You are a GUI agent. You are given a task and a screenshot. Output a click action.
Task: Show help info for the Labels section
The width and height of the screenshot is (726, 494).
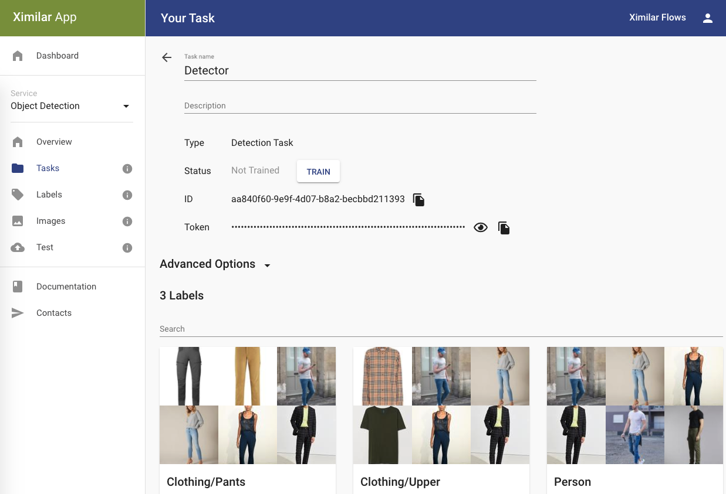(x=127, y=195)
